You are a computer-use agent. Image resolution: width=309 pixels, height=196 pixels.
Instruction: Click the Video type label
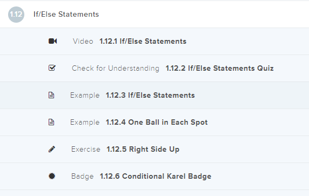coord(83,42)
